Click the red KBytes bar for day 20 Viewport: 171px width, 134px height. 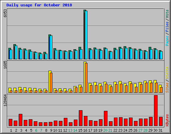[x=106, y=119]
